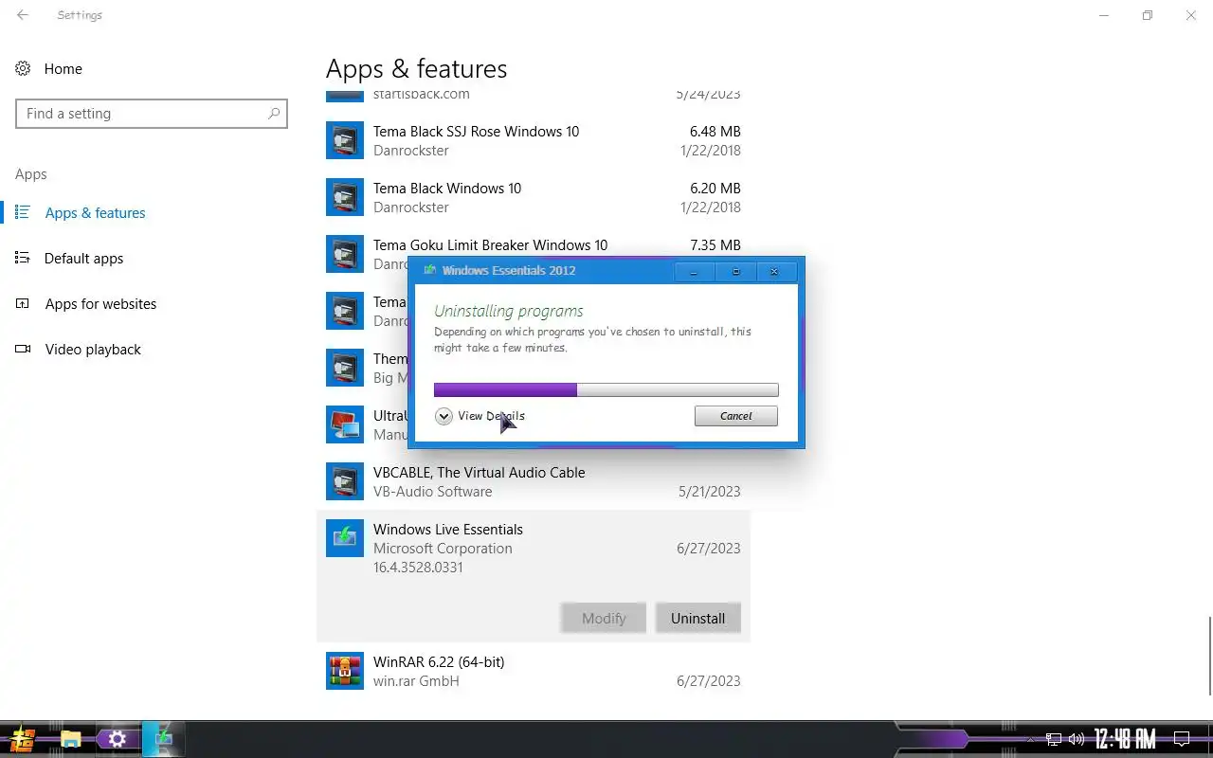
Task: Click the Windows Essentials 2012 title icon
Action: 429,270
